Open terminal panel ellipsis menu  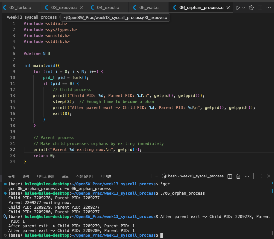coord(247,176)
